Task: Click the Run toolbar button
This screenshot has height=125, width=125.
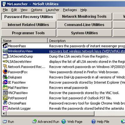Action: (8, 122)
